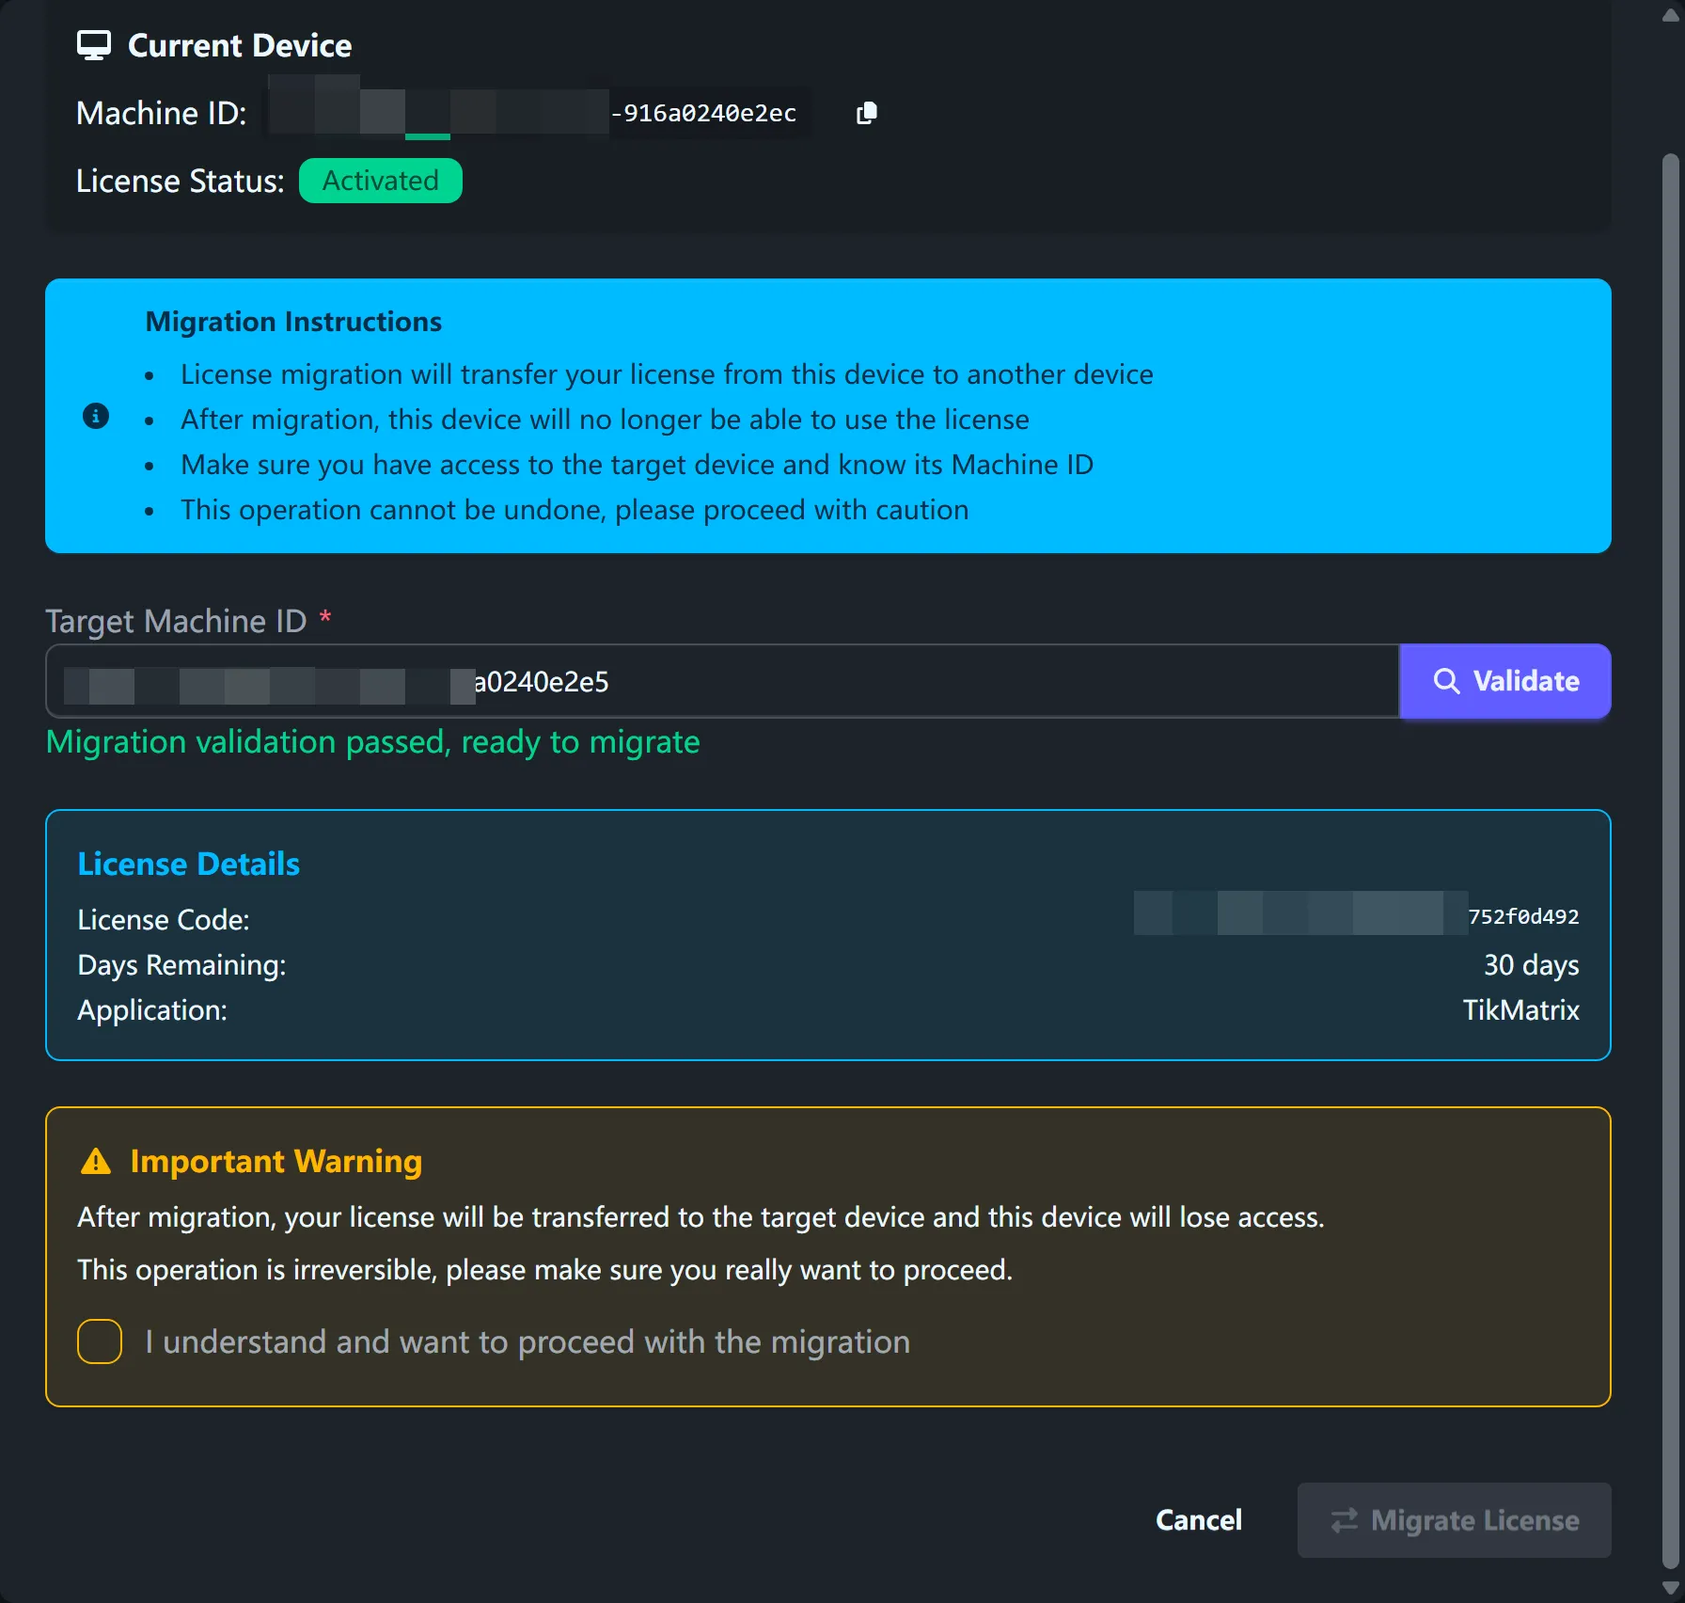The image size is (1685, 1603).
Task: Check the migration confirmation checkbox
Action: click(100, 1341)
